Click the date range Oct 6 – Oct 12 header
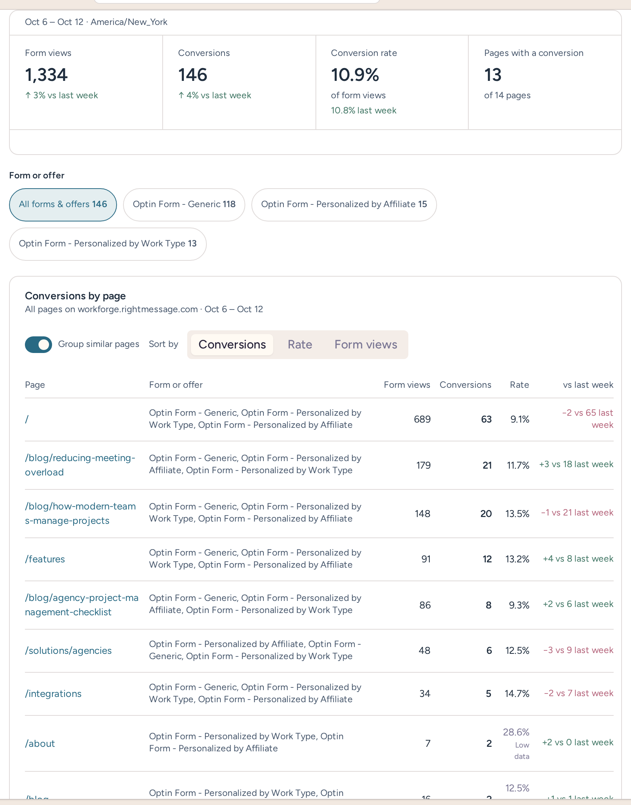Image resolution: width=631 pixels, height=805 pixels. 96,22
